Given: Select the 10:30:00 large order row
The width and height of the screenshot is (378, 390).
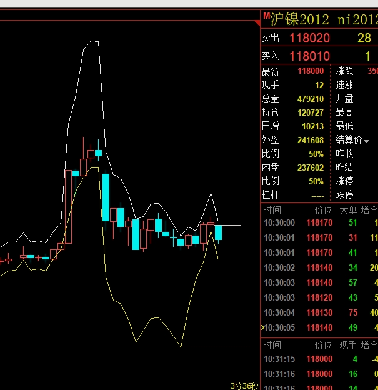Looking at the screenshot, I should click(x=319, y=222).
